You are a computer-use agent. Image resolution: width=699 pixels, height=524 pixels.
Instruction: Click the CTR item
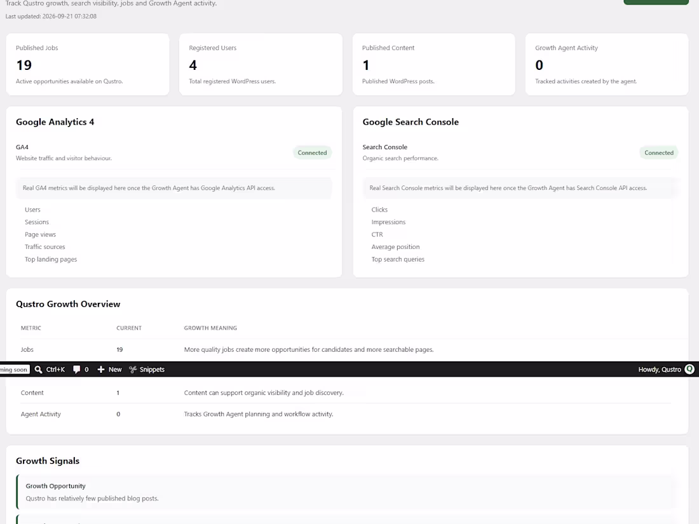click(x=377, y=234)
